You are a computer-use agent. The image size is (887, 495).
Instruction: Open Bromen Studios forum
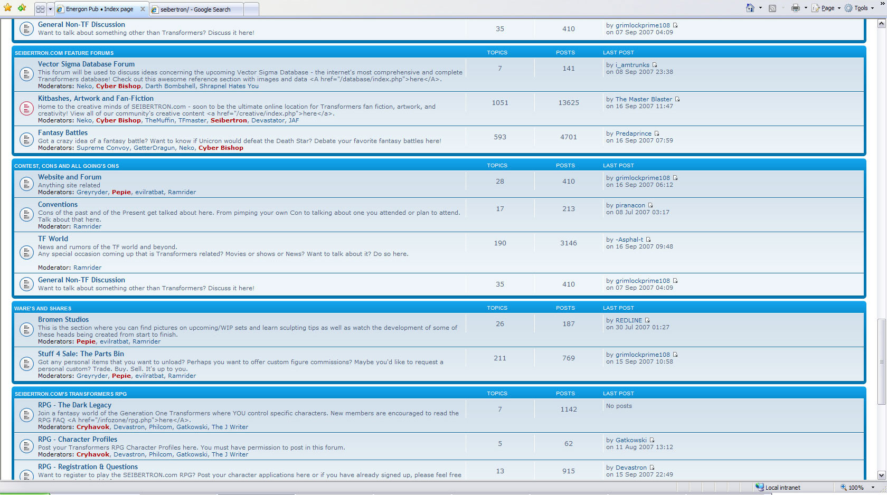click(x=63, y=319)
